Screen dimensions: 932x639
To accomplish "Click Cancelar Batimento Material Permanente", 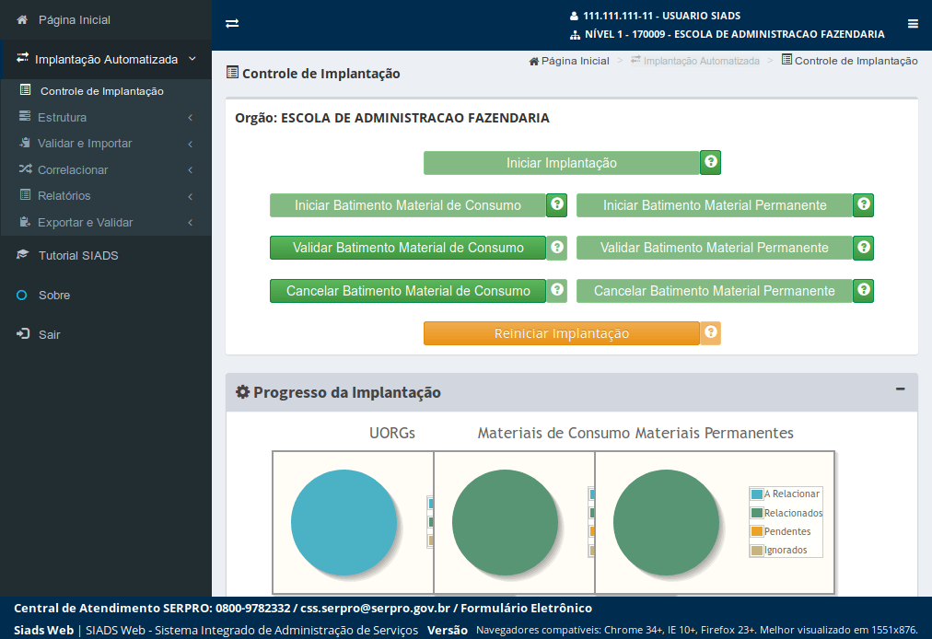I will 715,291.
